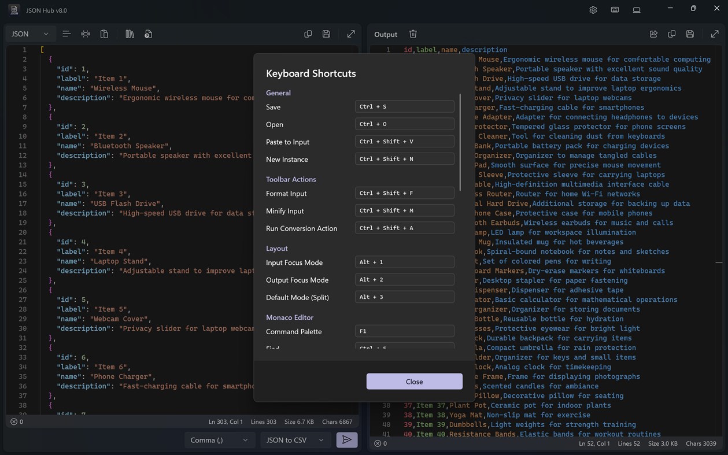Click 'Ln 303, Col 1' in input status bar
Viewport: 728px width, 455px height.
(x=226, y=421)
